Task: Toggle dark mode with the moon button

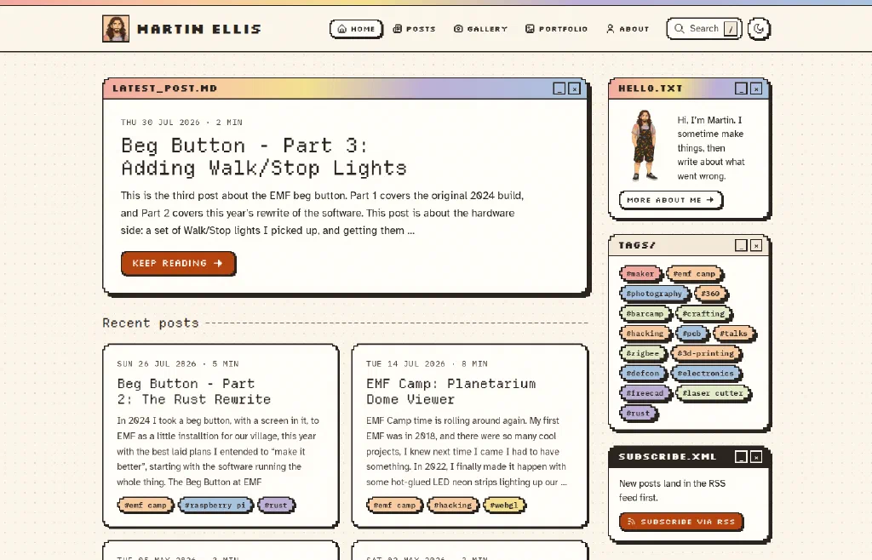Action: tap(759, 29)
